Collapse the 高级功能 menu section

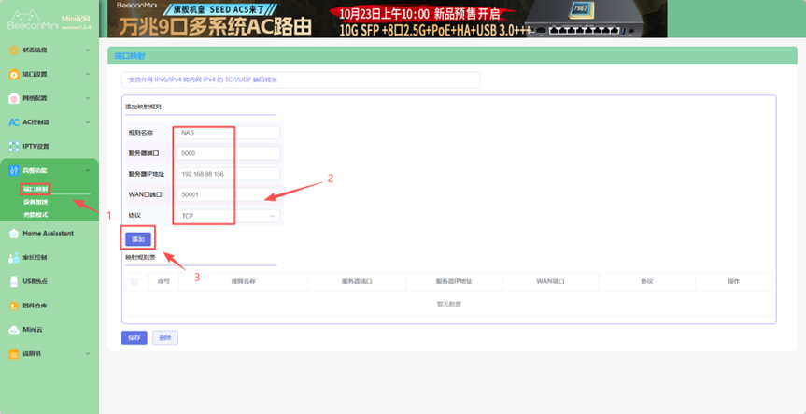pyautogui.click(x=88, y=170)
